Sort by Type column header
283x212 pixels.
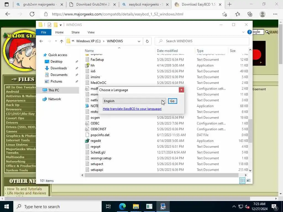pyautogui.click(x=200, y=51)
